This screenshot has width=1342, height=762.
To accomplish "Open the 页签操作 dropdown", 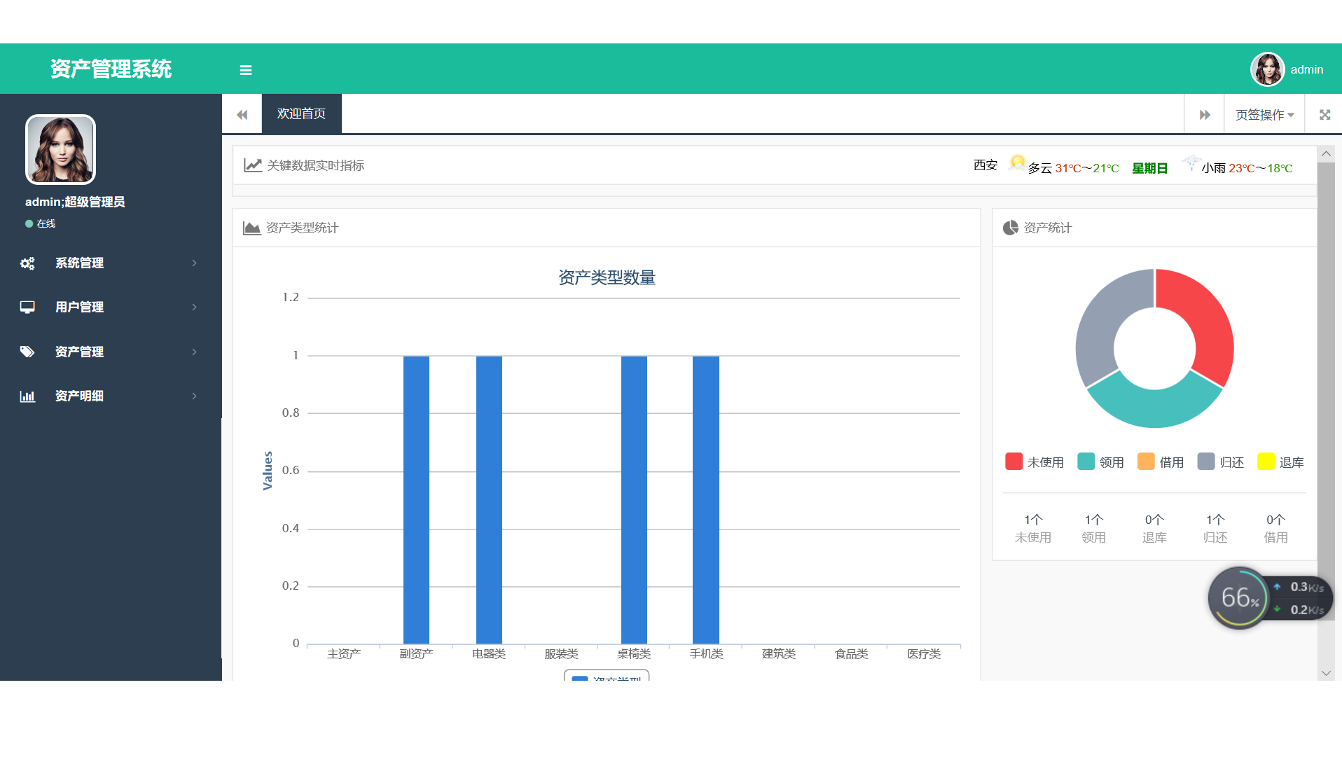I will coord(1264,115).
